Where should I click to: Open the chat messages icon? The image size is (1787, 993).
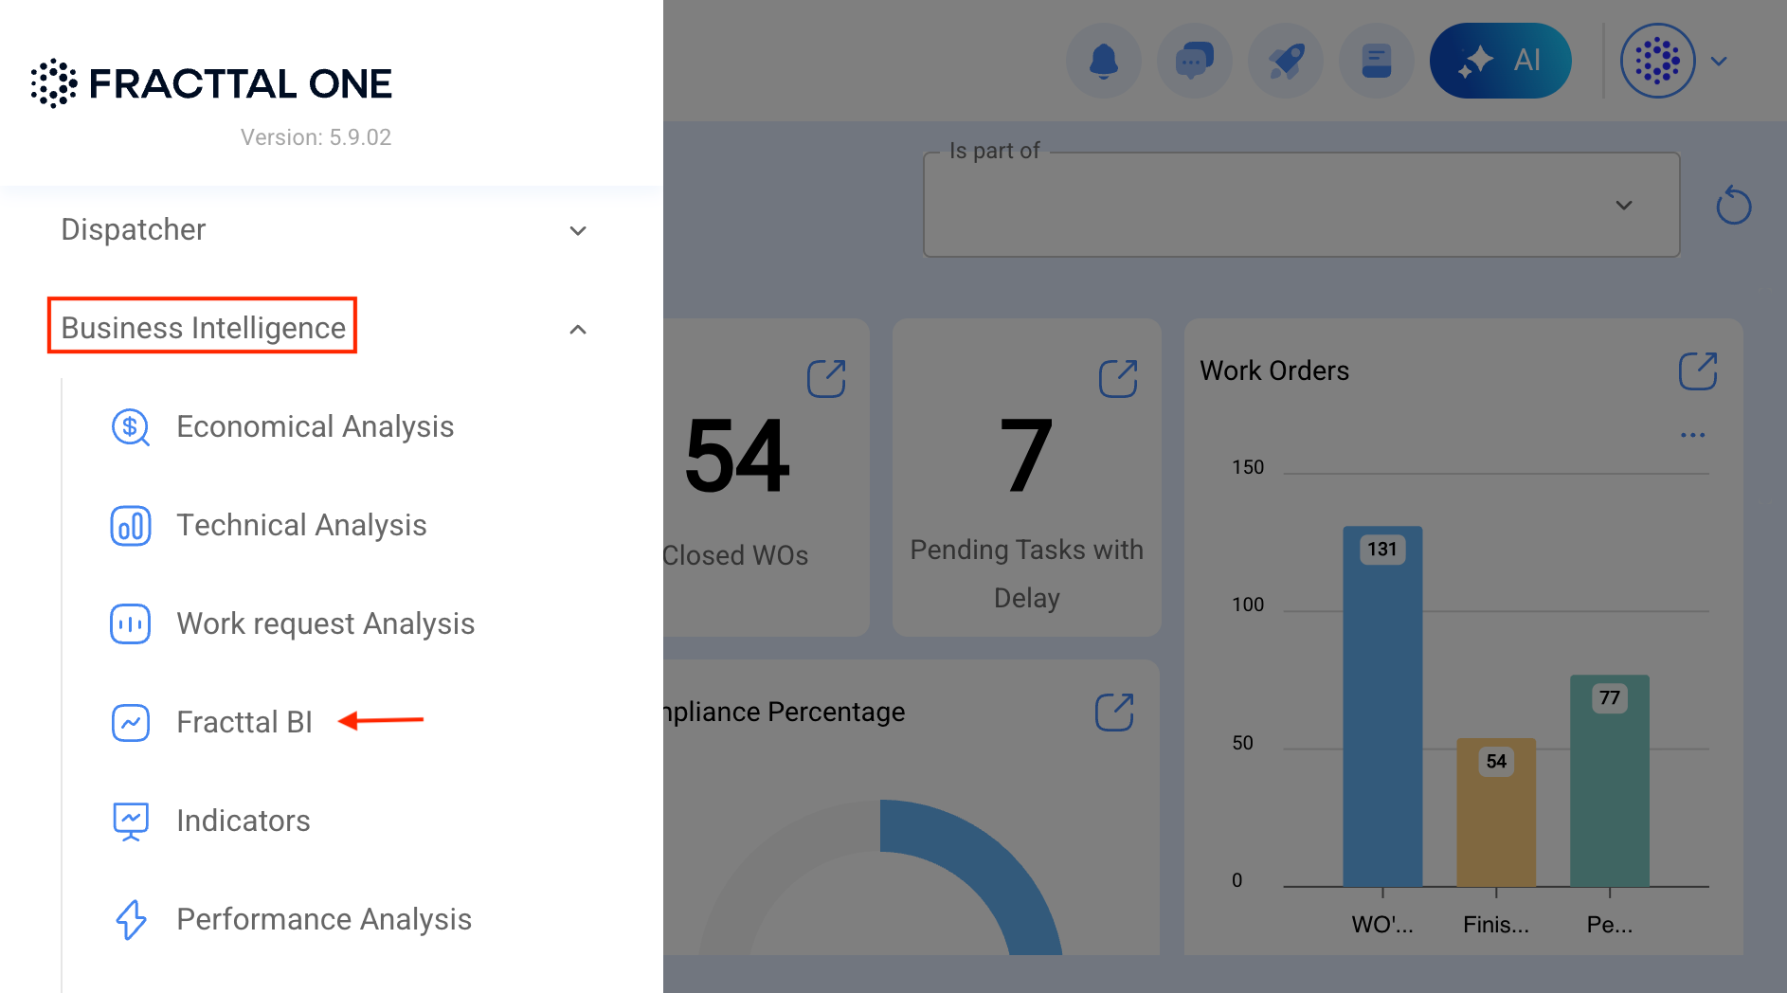[x=1195, y=61]
